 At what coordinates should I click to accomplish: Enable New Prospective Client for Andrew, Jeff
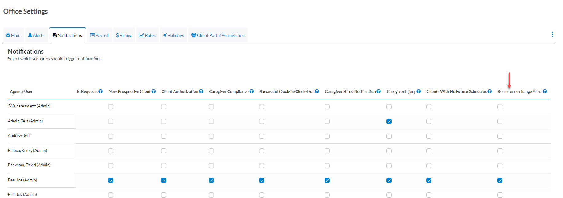coord(111,136)
